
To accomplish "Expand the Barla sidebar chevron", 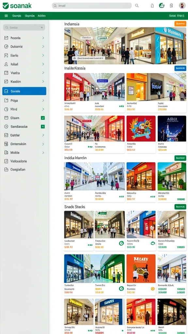I will (43, 55).
